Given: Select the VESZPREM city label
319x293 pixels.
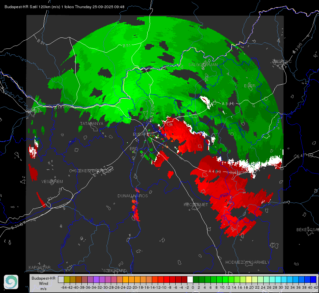Looking at the screenshot, I should coord(52,182).
